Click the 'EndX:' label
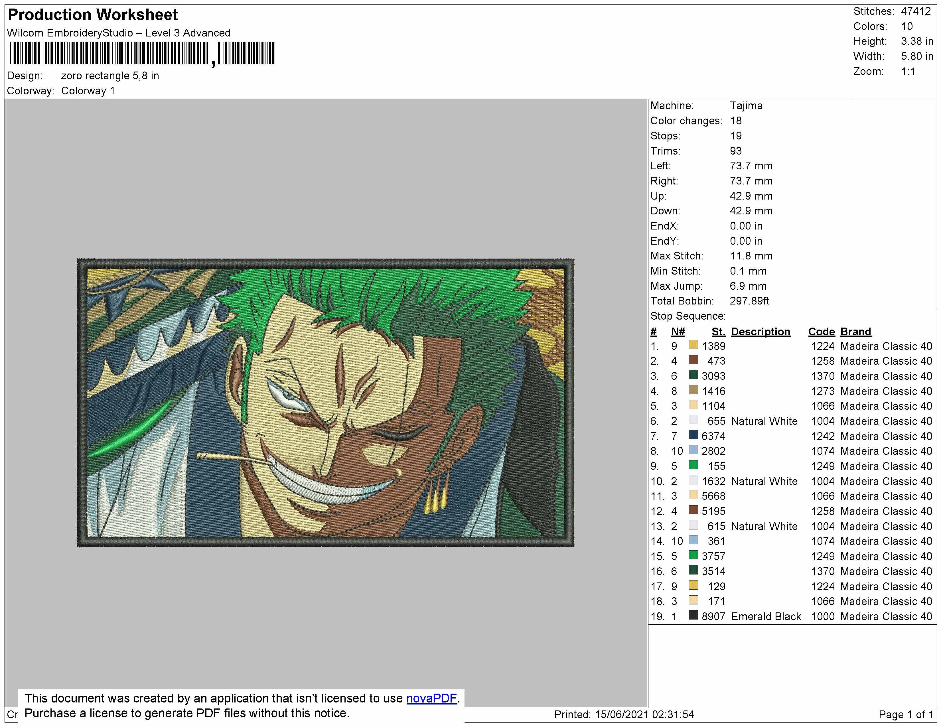 point(664,226)
